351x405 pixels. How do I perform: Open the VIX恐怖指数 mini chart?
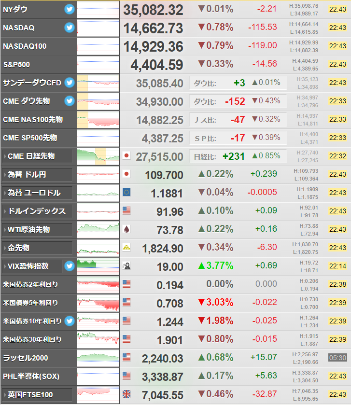click(x=98, y=266)
